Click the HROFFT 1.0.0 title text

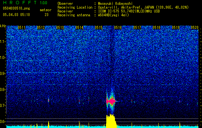pyautogui.click(x=25, y=3)
